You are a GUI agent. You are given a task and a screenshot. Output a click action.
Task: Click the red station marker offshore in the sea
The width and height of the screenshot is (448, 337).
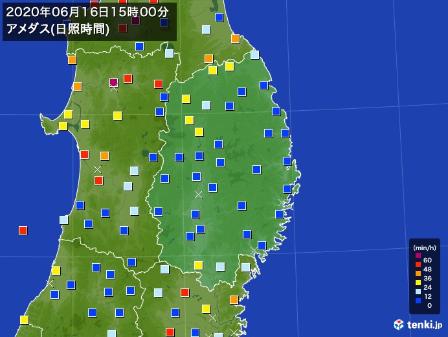tap(23, 230)
